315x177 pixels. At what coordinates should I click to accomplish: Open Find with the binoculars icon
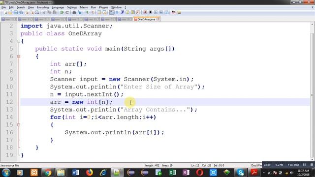(74, 12)
